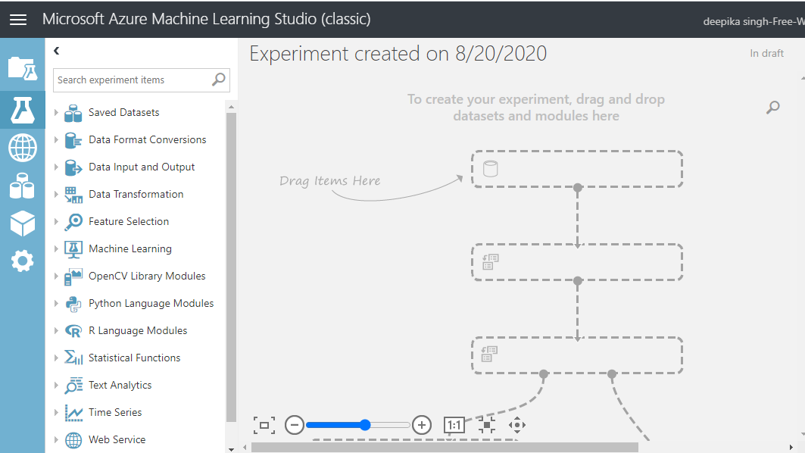The height and width of the screenshot is (453, 805).
Task: Click the canvas zoom slider handle
Action: tap(365, 425)
